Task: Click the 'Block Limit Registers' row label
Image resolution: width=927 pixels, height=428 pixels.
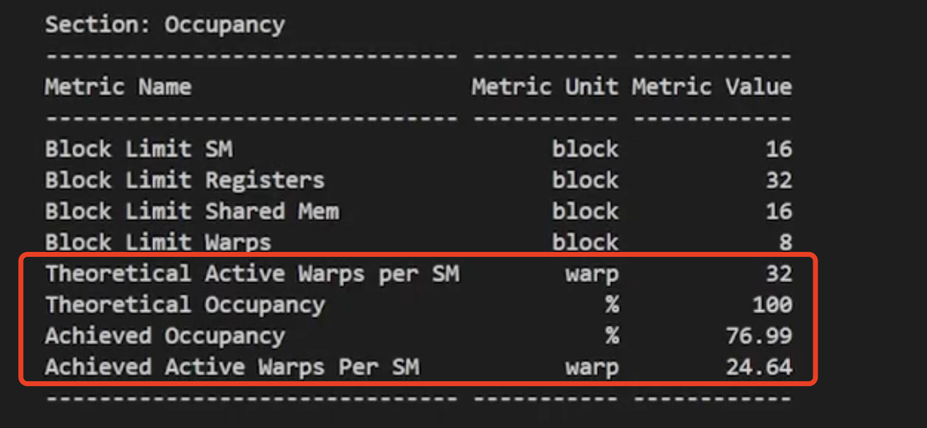Action: click(x=185, y=180)
